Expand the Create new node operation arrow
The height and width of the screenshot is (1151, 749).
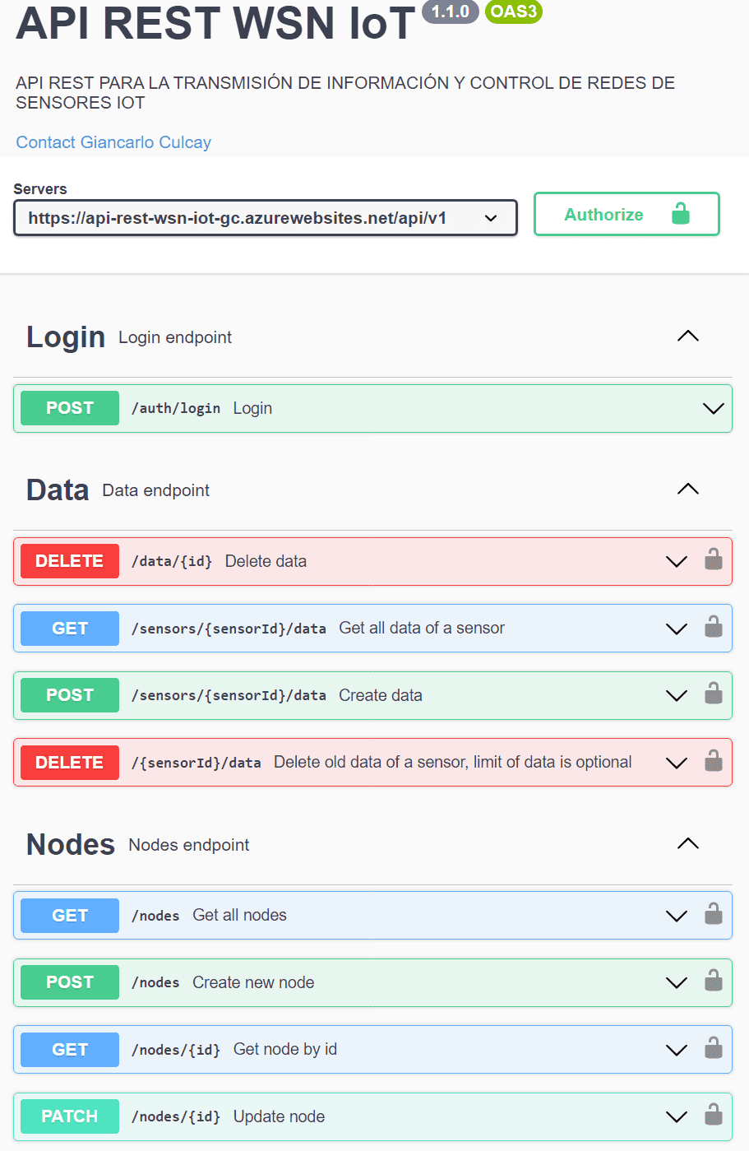click(x=677, y=983)
